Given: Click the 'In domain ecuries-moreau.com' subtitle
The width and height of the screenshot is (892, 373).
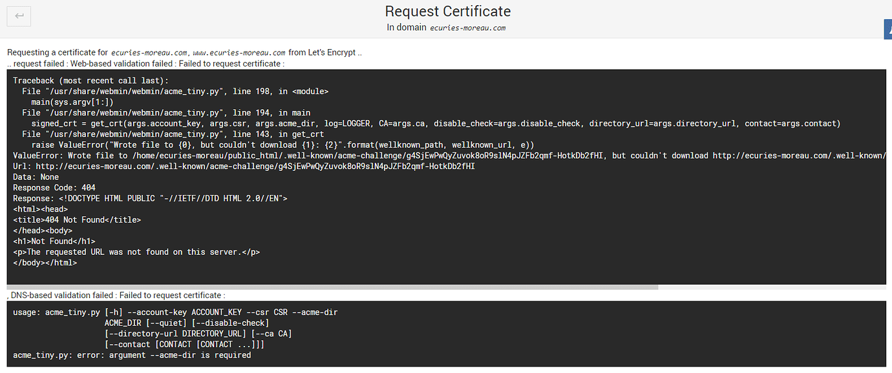Looking at the screenshot, I should pos(446,28).
